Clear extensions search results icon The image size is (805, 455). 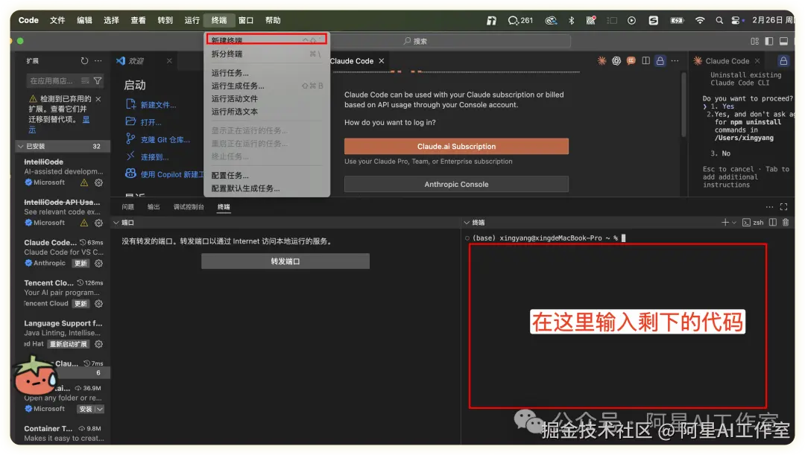85,80
